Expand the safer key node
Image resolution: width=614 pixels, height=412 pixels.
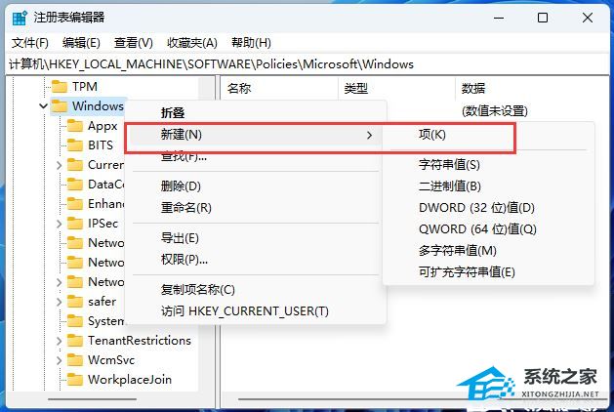60,302
